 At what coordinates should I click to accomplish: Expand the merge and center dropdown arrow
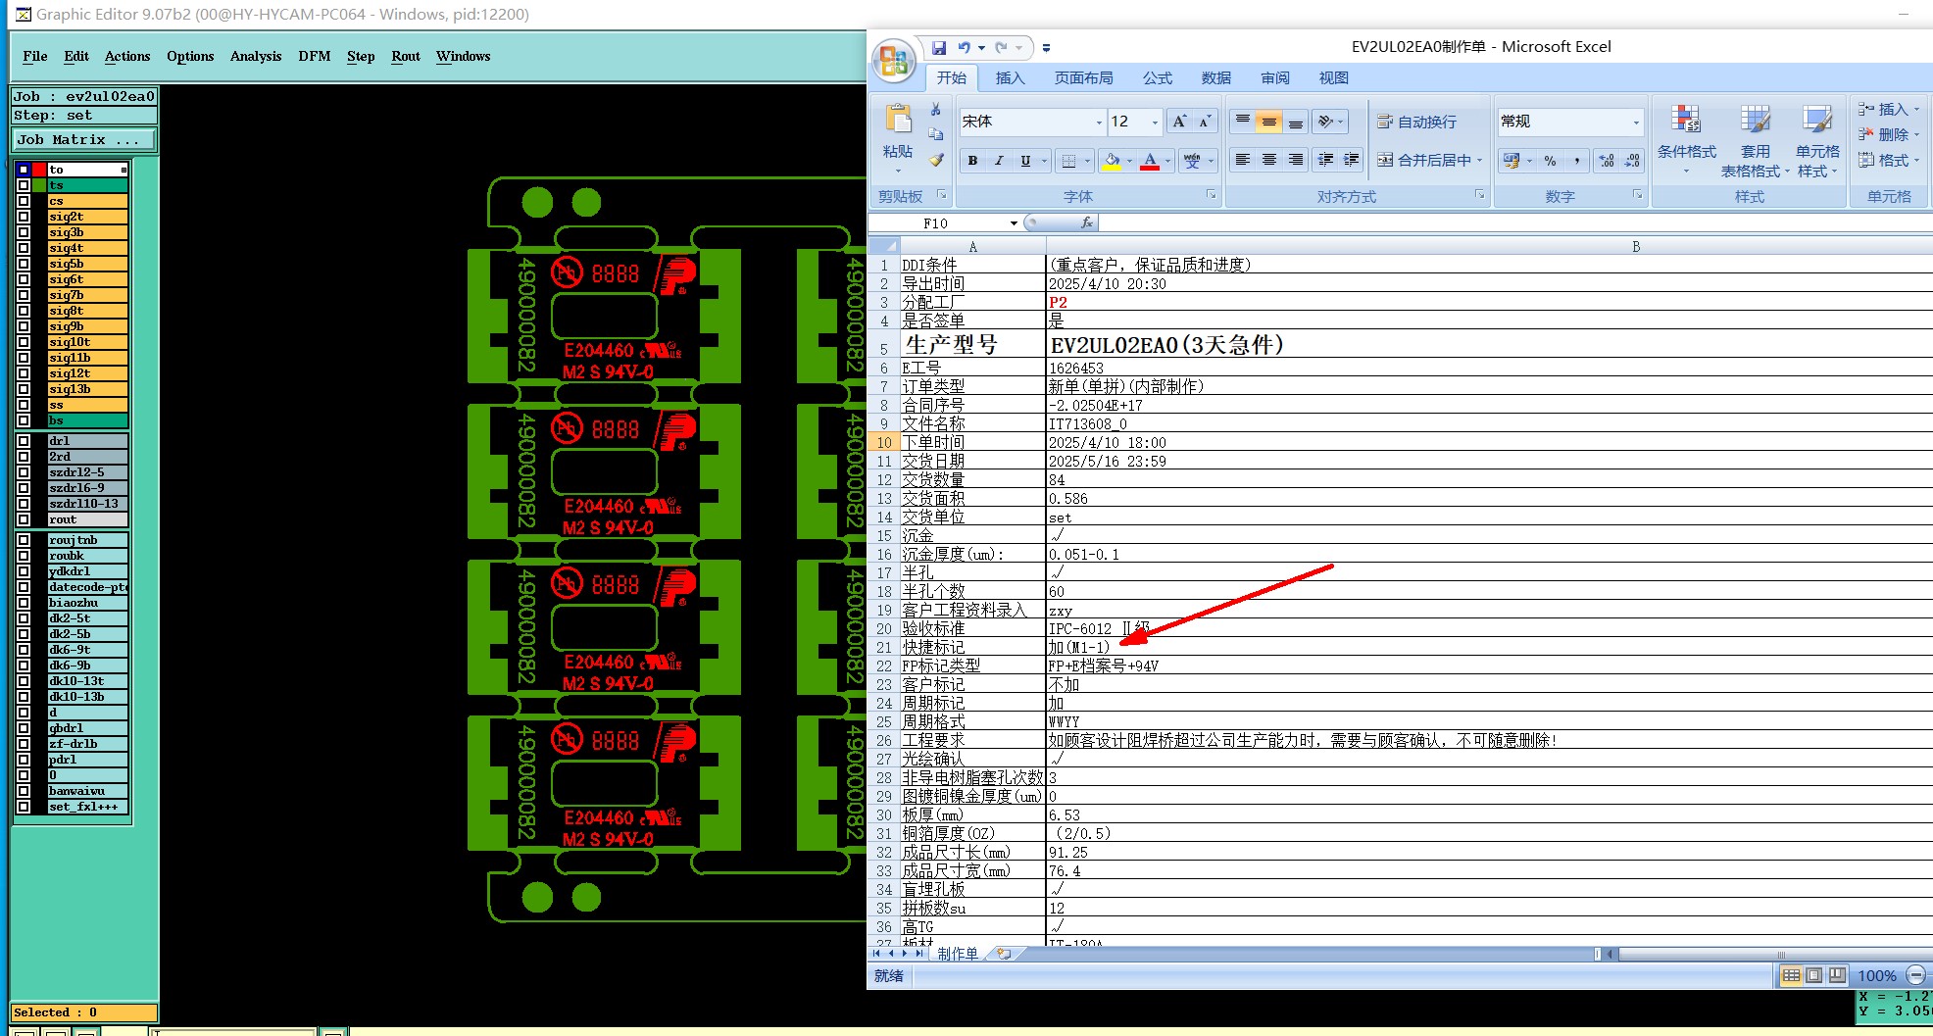tap(1479, 161)
